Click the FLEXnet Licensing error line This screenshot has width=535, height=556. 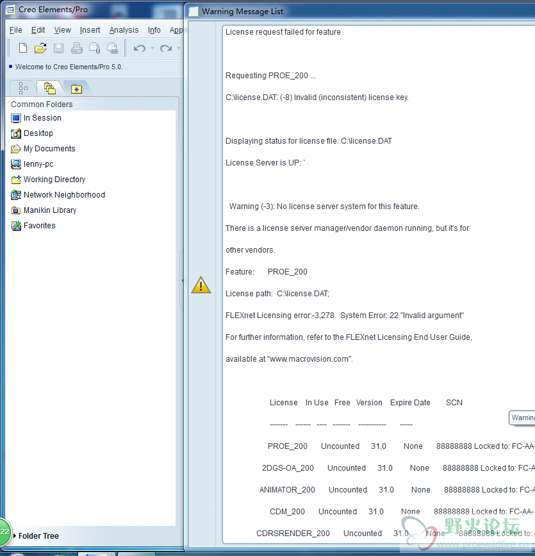(x=344, y=316)
